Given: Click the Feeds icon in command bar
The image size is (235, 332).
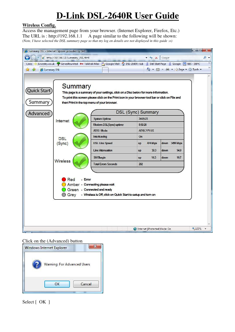Looking at the screenshot, I should click(x=158, y=69).
